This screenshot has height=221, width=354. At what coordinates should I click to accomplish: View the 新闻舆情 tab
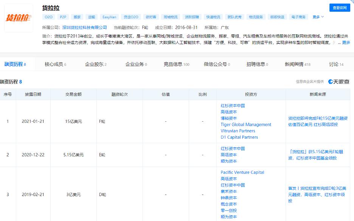298,64
